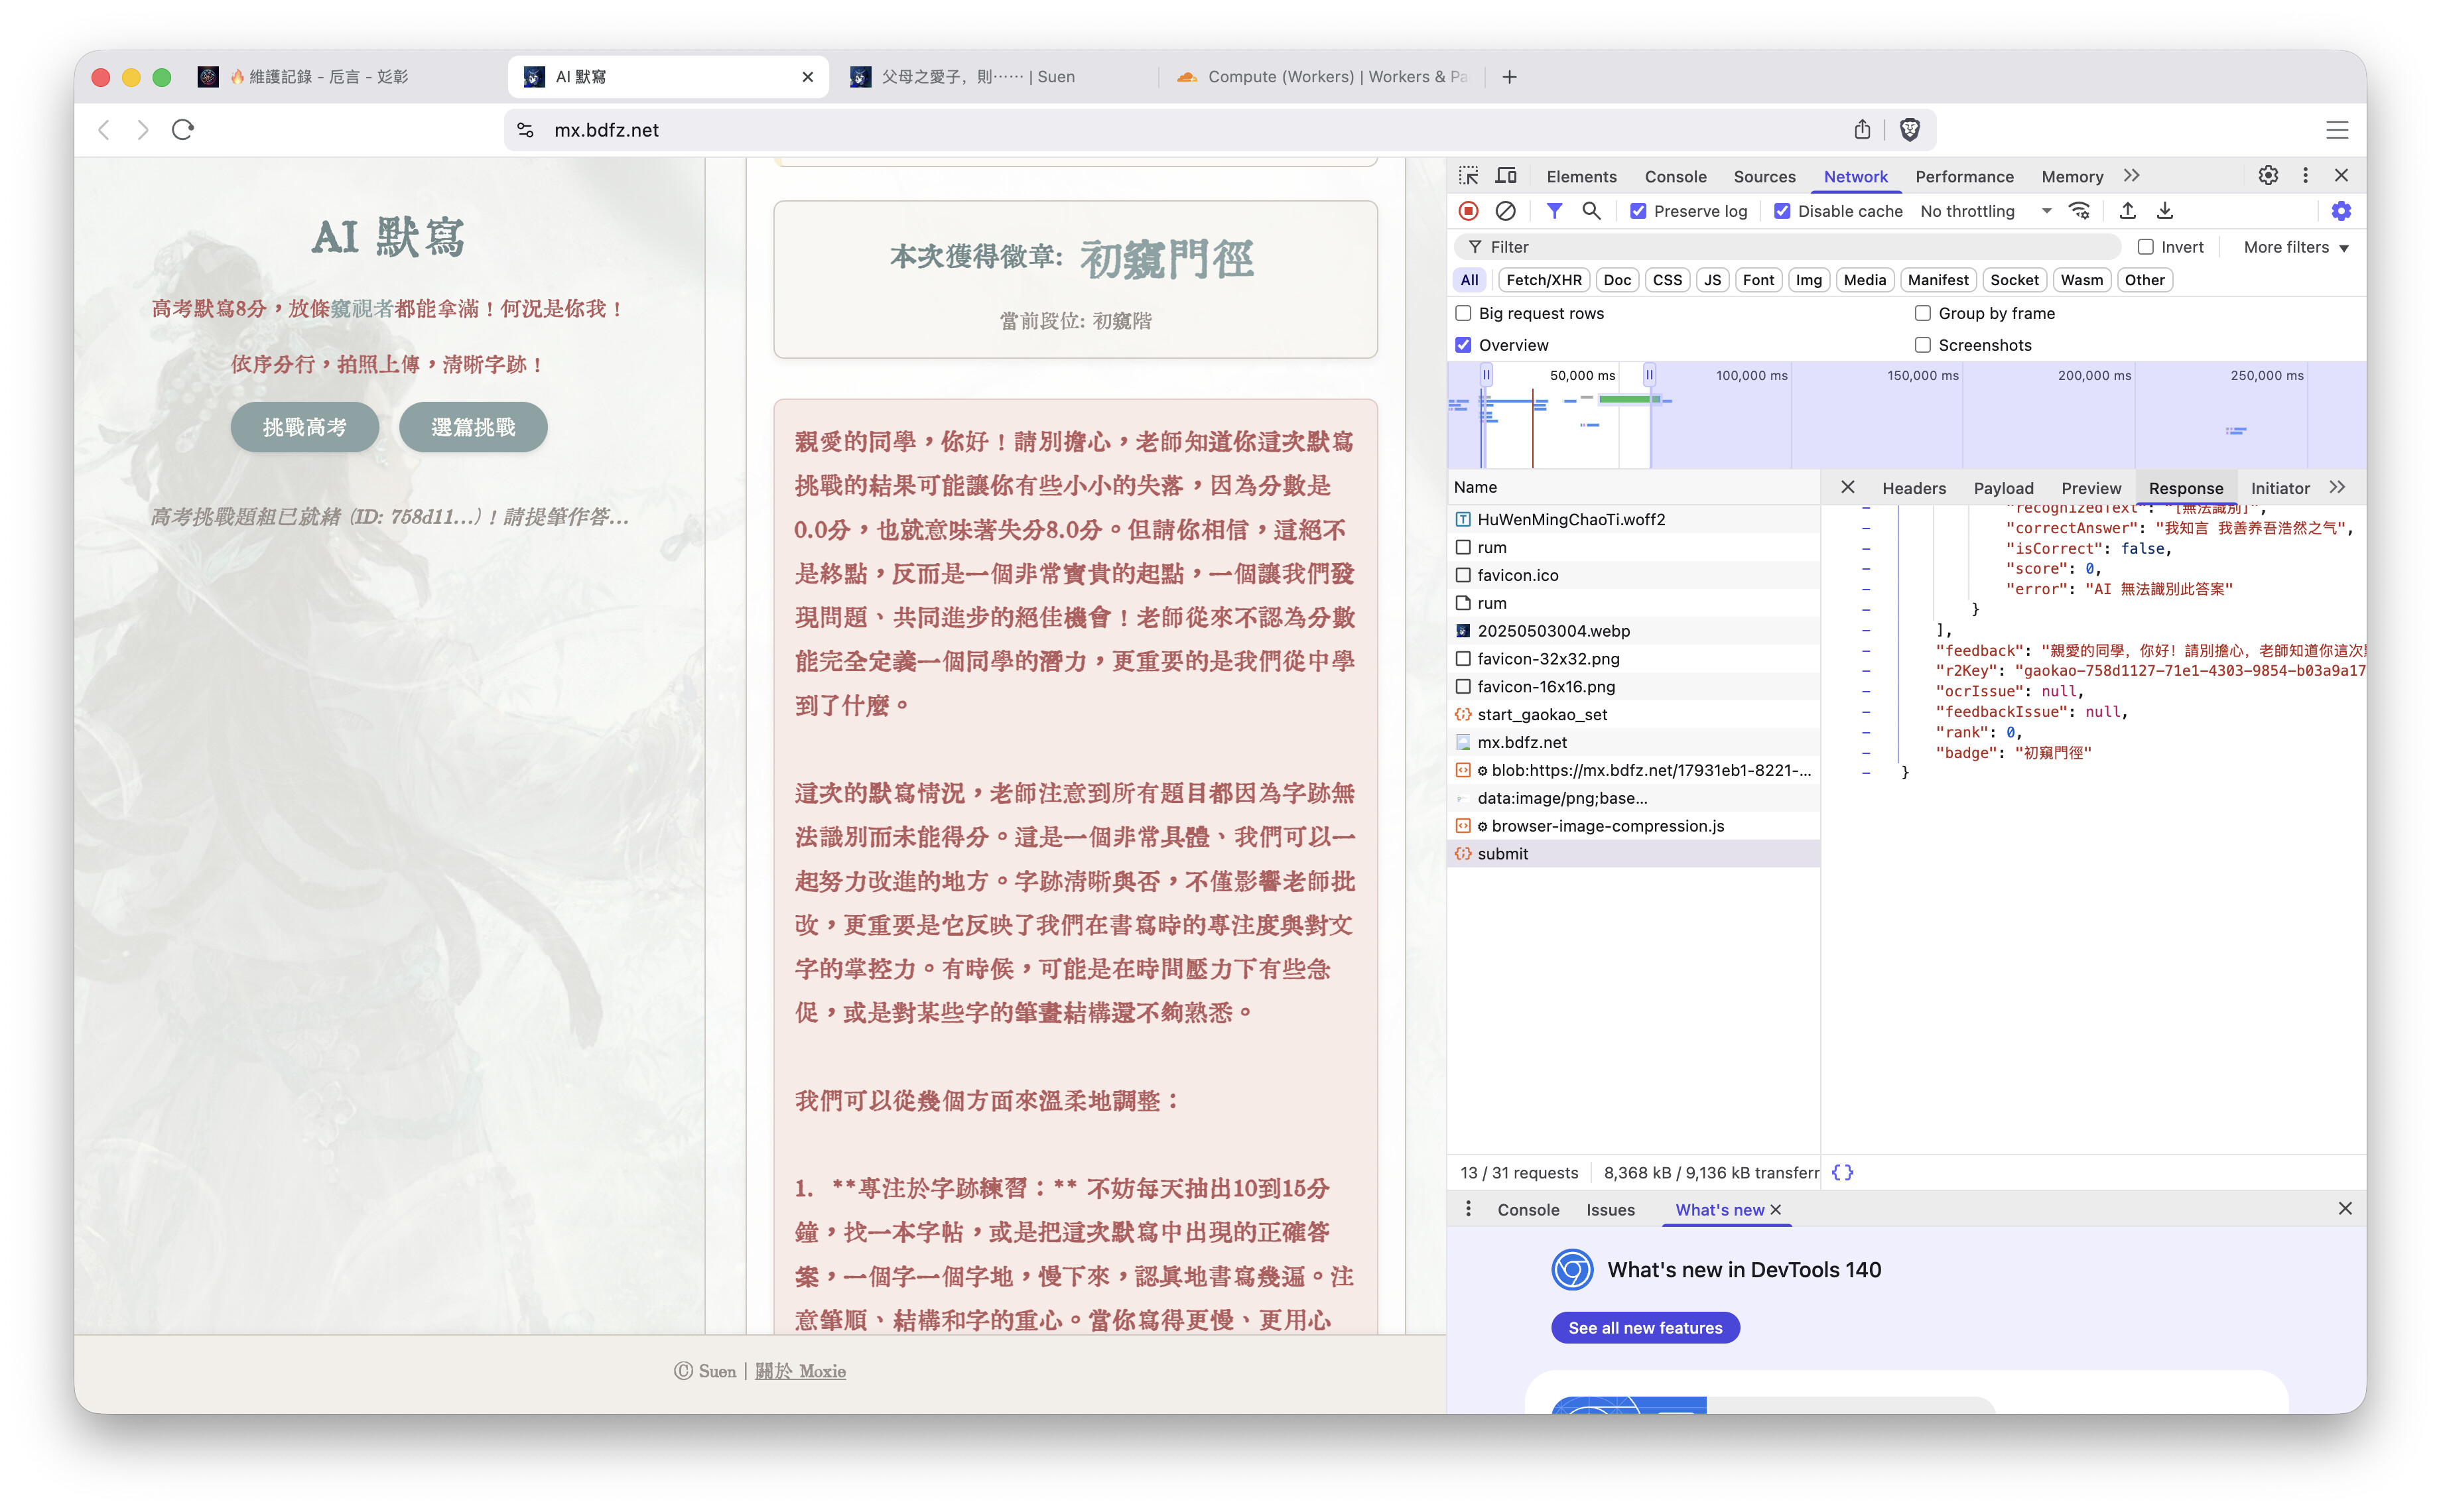Select the inspect element tool
The height and width of the screenshot is (1512, 2441).
click(x=1469, y=176)
